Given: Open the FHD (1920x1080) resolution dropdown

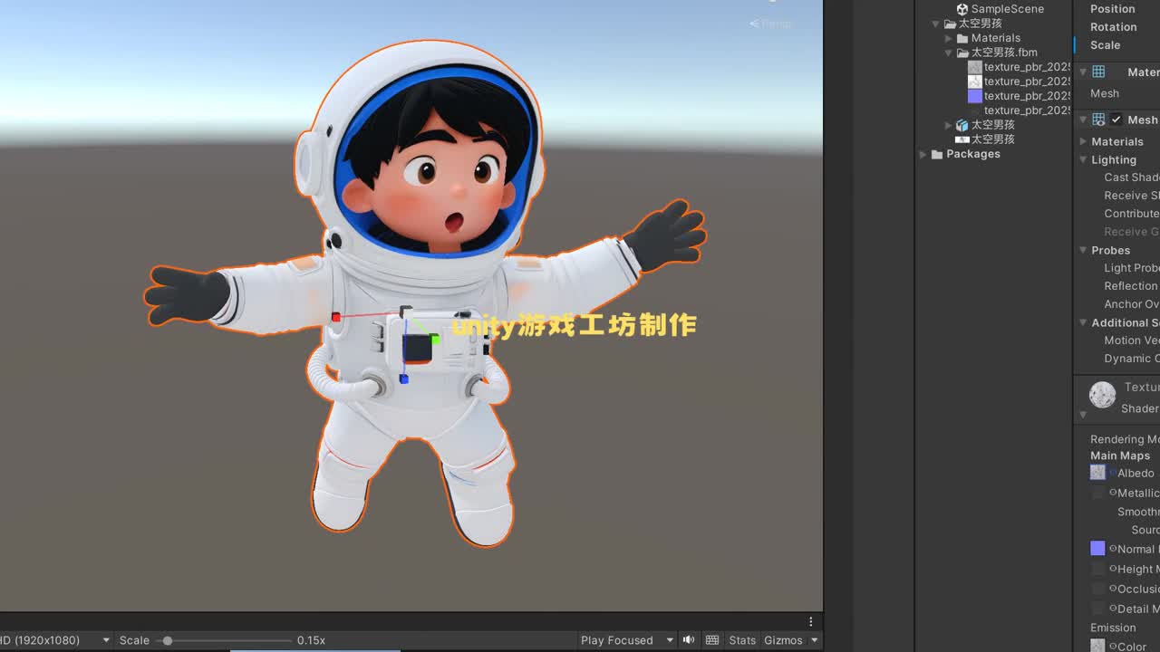Looking at the screenshot, I should 54,640.
